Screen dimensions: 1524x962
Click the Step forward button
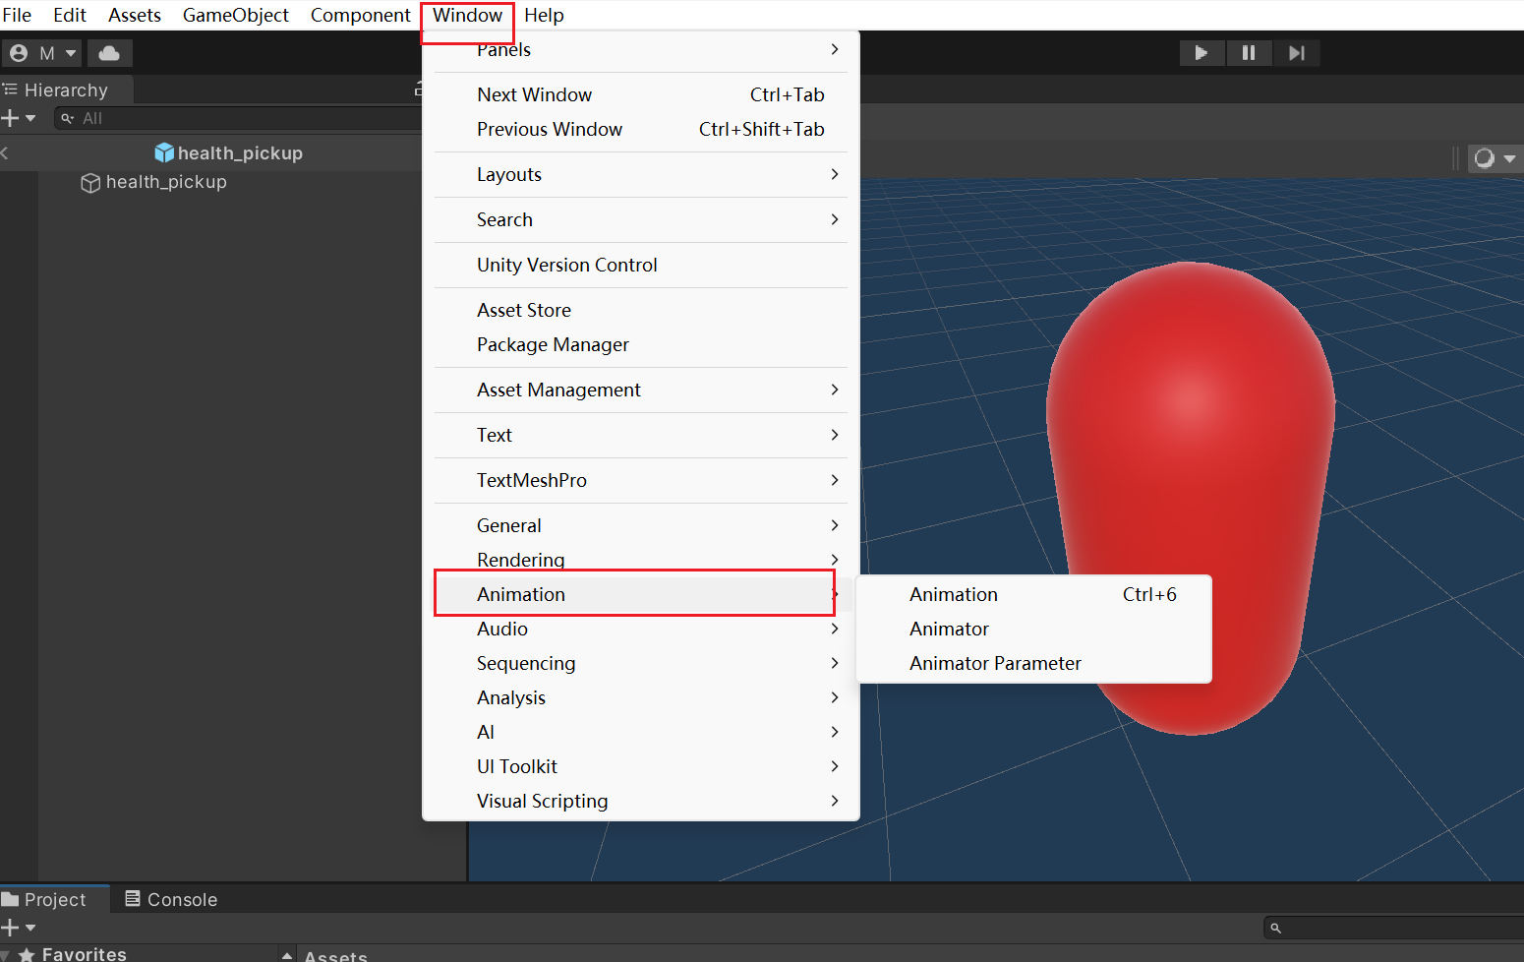pos(1297,53)
